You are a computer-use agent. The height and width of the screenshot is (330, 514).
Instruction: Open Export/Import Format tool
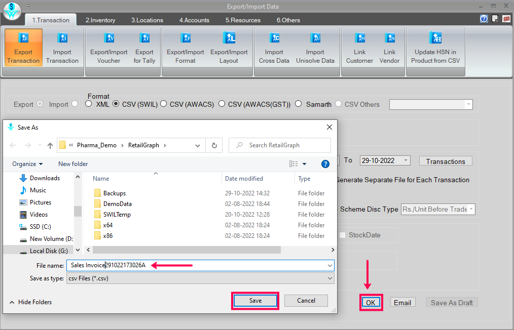coord(185,48)
